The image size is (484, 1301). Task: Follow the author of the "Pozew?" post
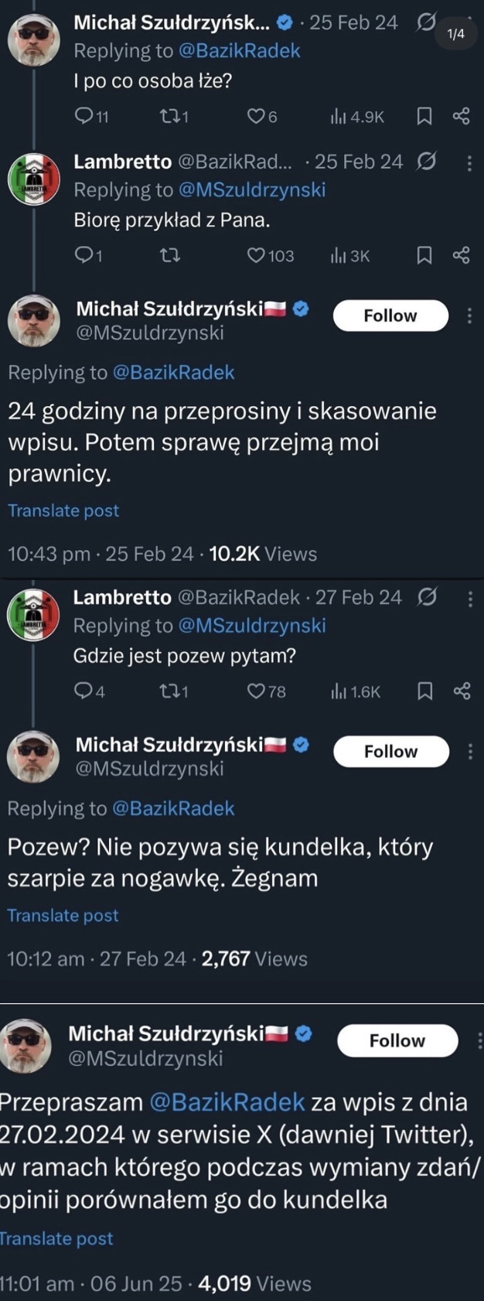point(390,752)
